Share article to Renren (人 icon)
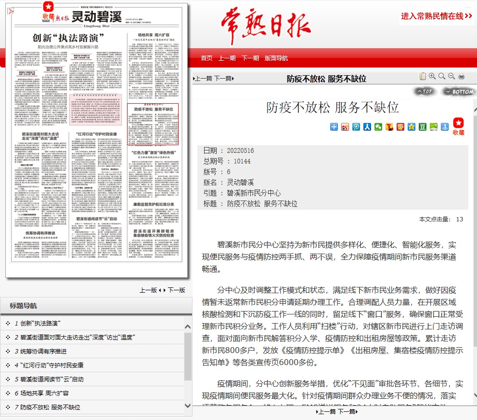Screen dimensions: 477x420 pos(367,127)
